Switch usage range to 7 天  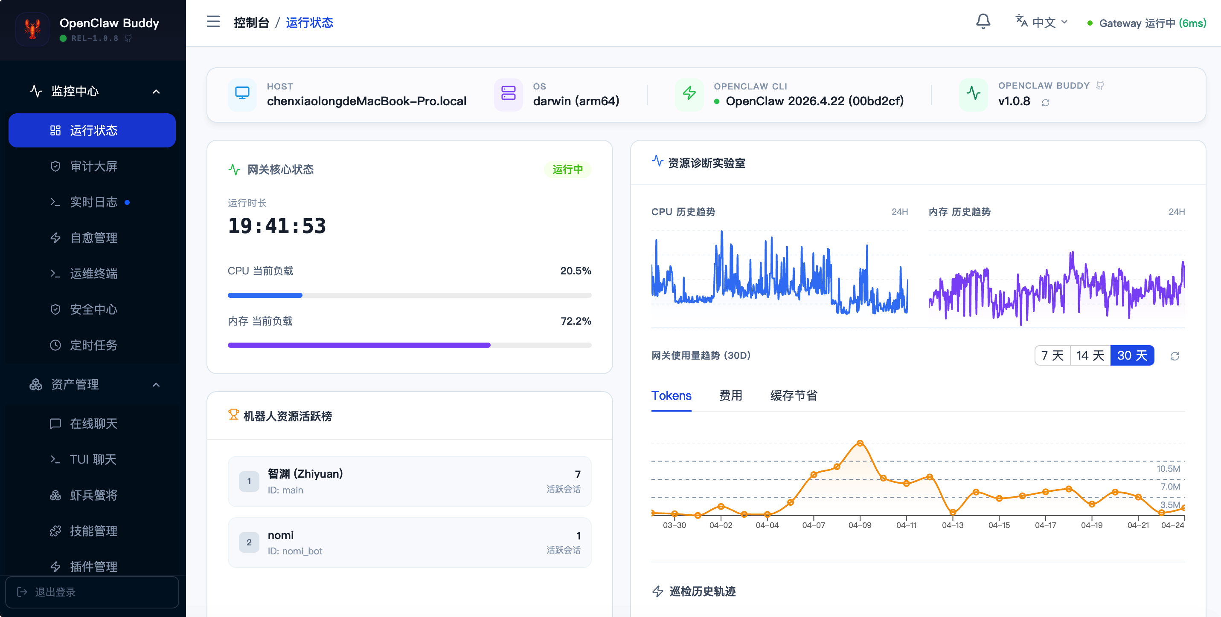pyautogui.click(x=1052, y=356)
